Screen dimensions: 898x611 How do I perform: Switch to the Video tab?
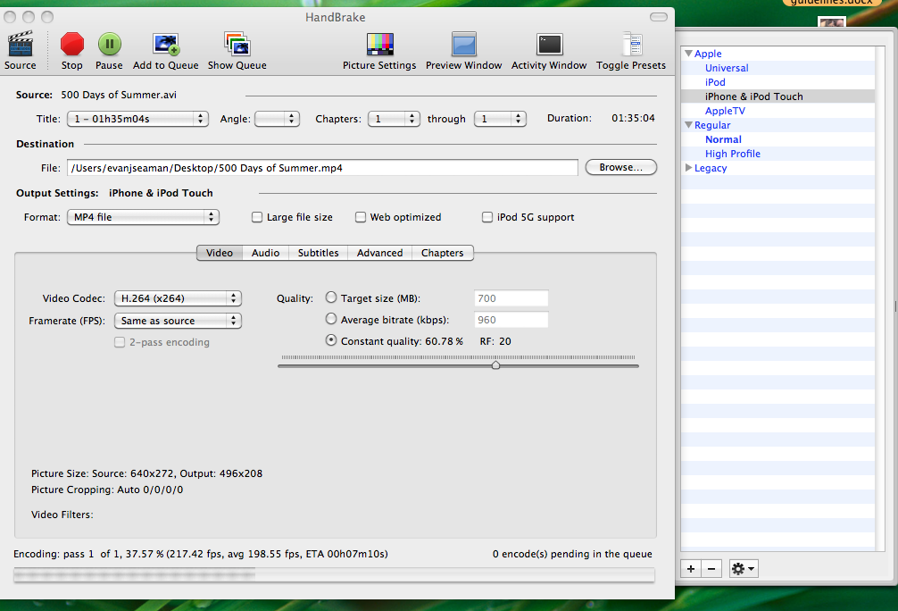pyautogui.click(x=220, y=253)
